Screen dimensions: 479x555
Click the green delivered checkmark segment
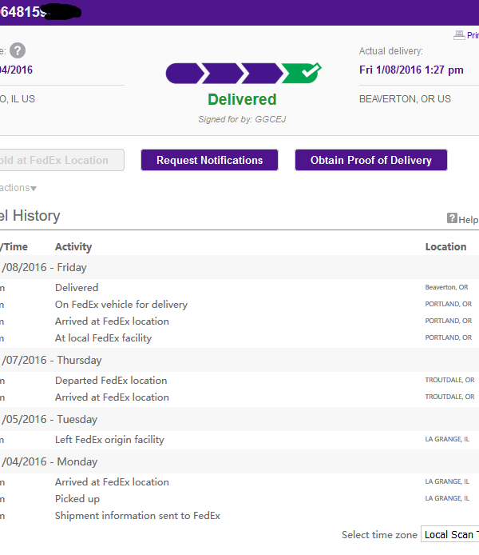[302, 73]
